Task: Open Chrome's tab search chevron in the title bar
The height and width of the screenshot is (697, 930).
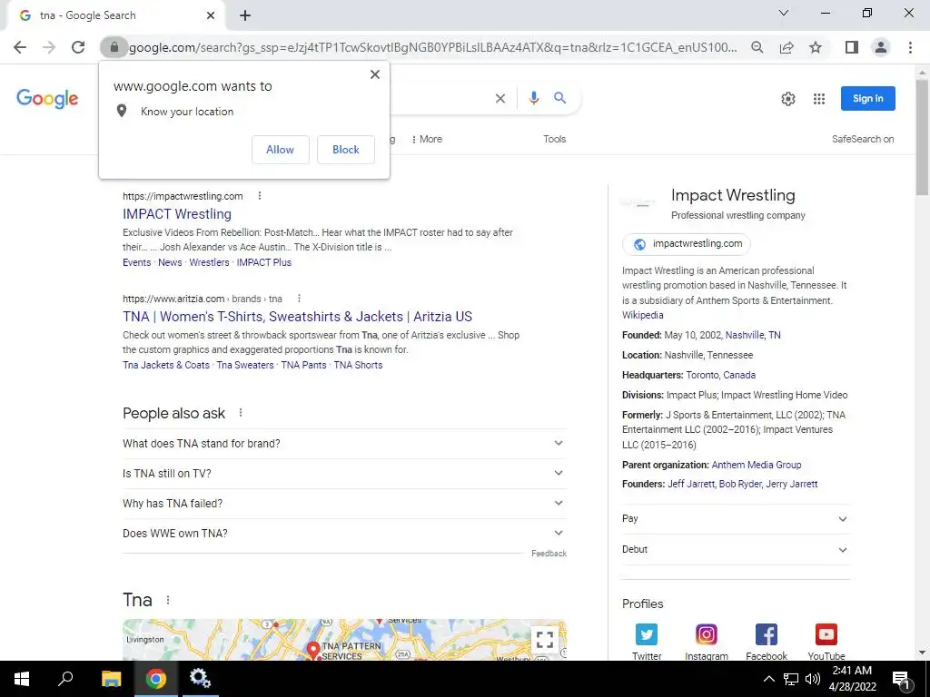Action: click(784, 13)
